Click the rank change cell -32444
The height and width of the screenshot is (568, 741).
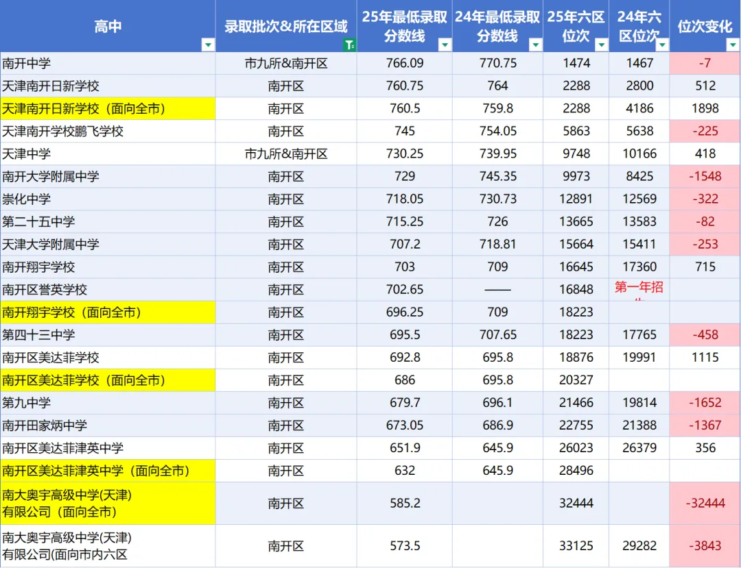click(705, 504)
